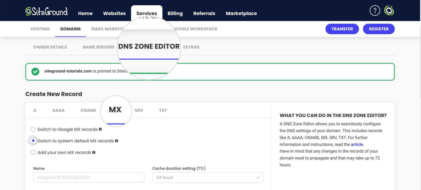Click info icon beside Google MX records
421x190 pixels.
(100, 129)
